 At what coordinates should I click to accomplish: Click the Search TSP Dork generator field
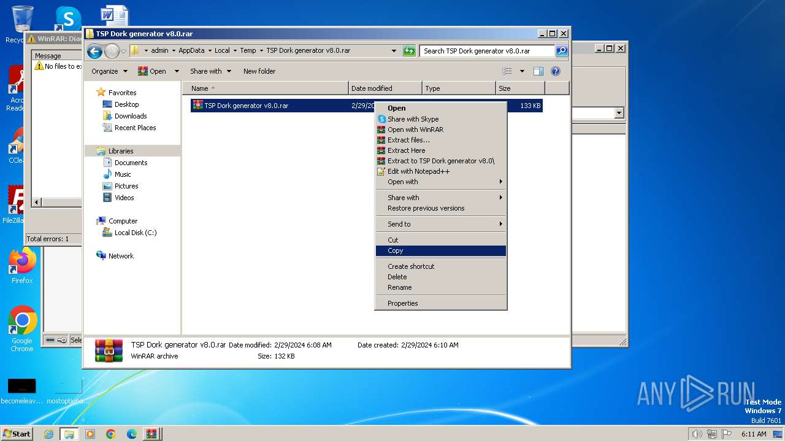coord(488,51)
